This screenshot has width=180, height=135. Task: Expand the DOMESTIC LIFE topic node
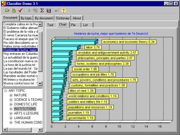(11, 104)
